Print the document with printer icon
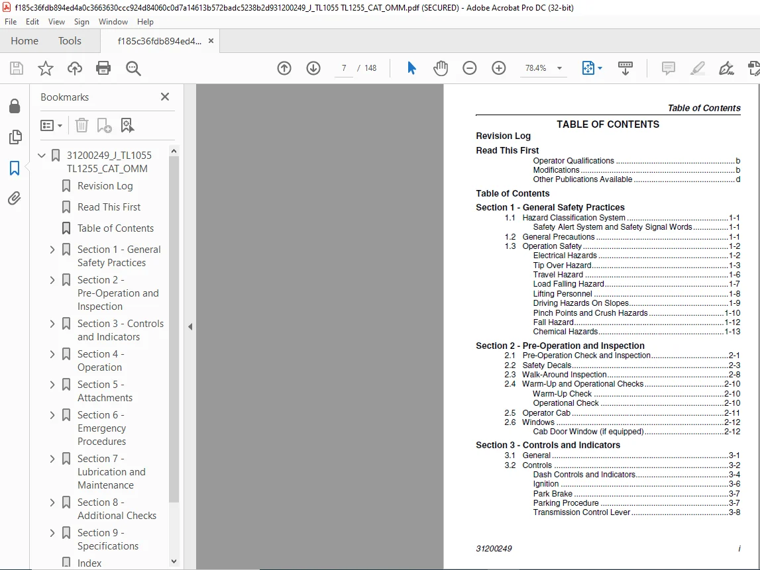Image resolution: width=760 pixels, height=570 pixels. pos(103,68)
